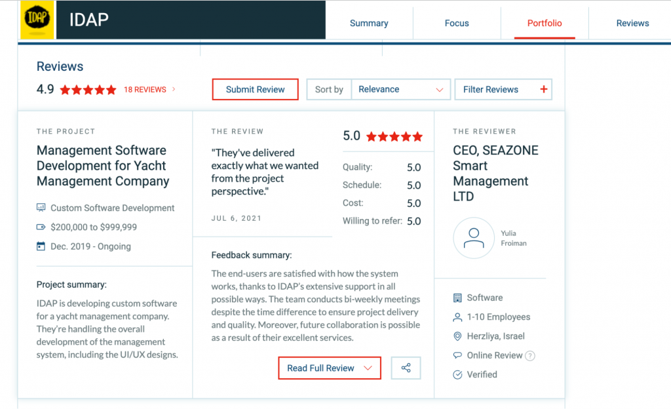Click the Schedule 5.0 score row
Viewport: 671px width, 409px height.
tap(382, 185)
